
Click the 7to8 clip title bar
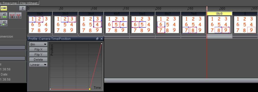(194, 13)
